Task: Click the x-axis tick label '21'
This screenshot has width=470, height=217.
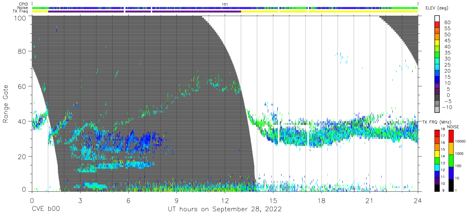Action: (370, 200)
